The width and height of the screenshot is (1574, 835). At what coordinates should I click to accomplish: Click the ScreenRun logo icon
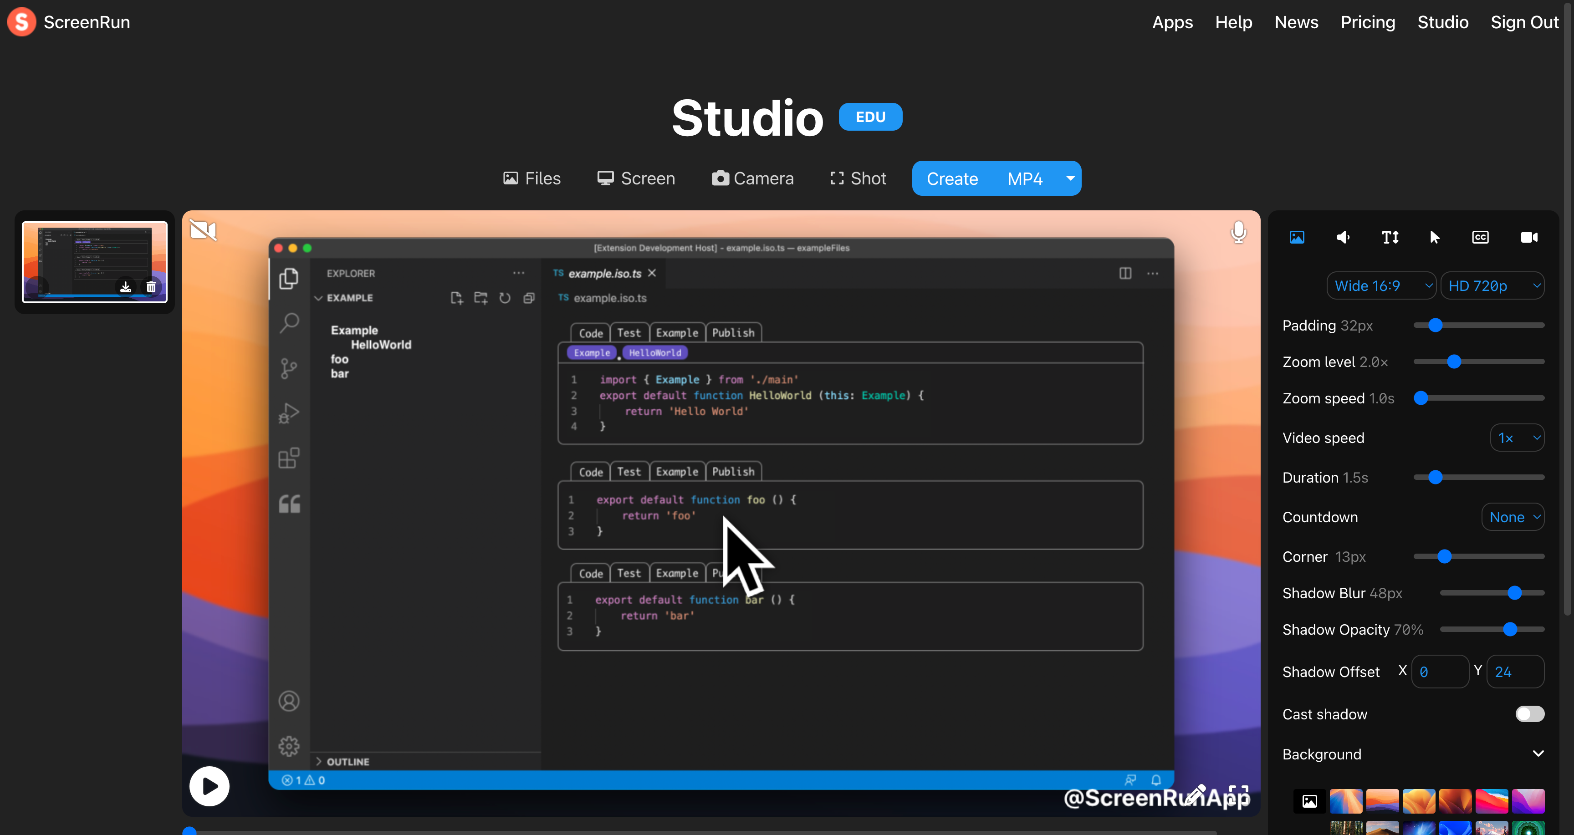[21, 22]
